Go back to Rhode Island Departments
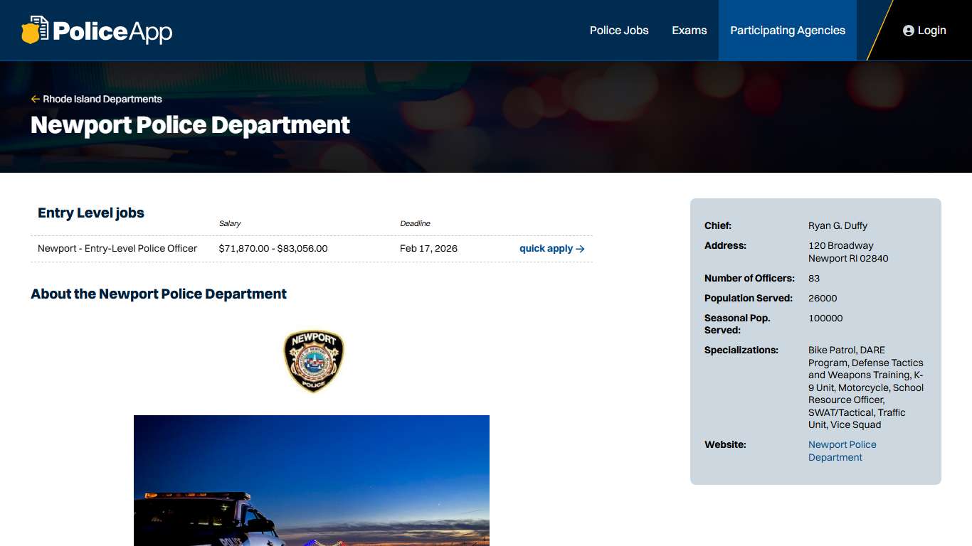Image resolution: width=972 pixels, height=546 pixels. 102,99
